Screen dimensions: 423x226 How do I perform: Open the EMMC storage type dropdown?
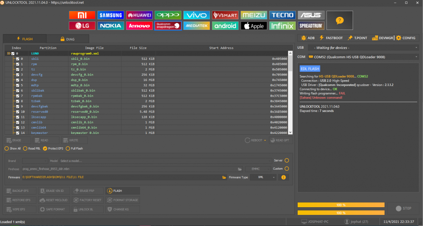(x=258, y=169)
